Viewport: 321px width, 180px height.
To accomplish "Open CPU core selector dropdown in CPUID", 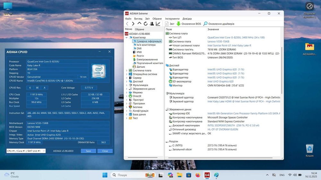I will (26, 151).
